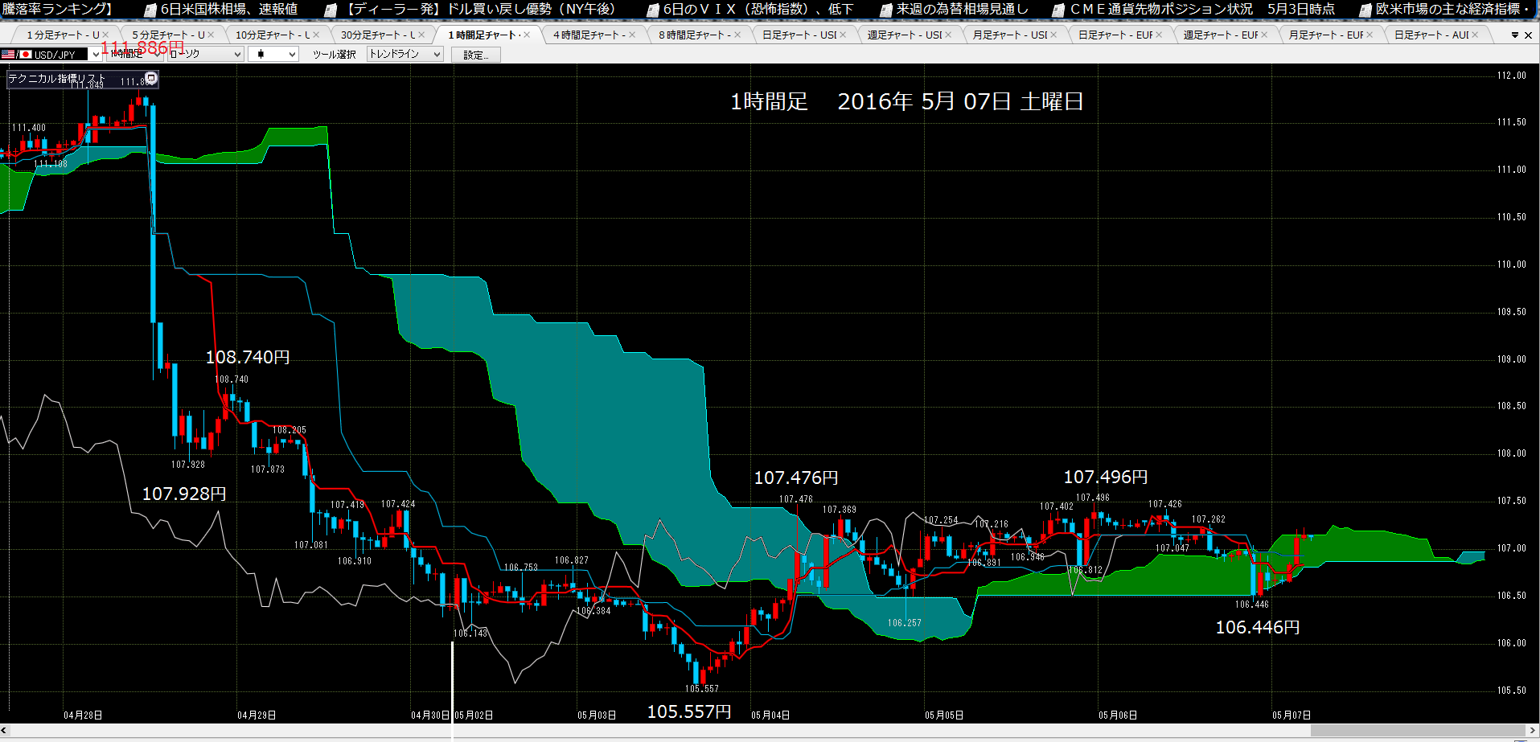Click the horizontal scrollbar thumb
Image resolution: width=1540 pixels, height=742 pixels.
pyautogui.click(x=1419, y=731)
